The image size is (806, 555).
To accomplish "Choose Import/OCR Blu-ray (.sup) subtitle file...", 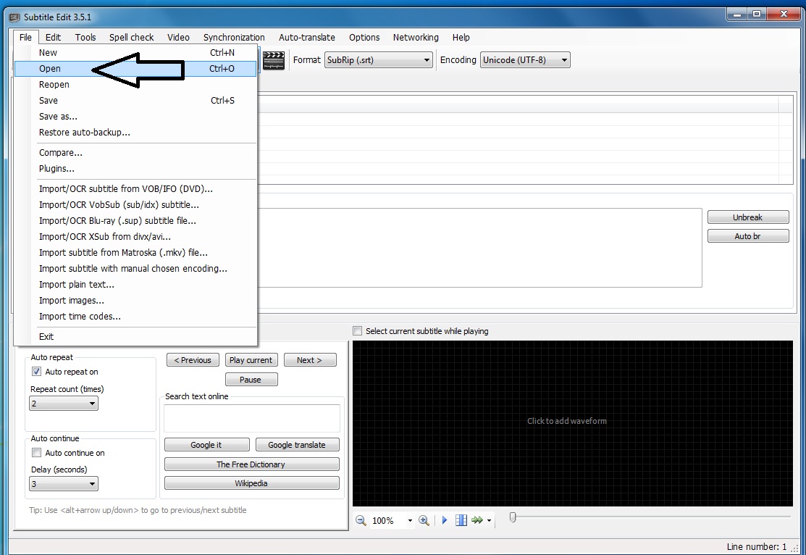I will [135, 221].
